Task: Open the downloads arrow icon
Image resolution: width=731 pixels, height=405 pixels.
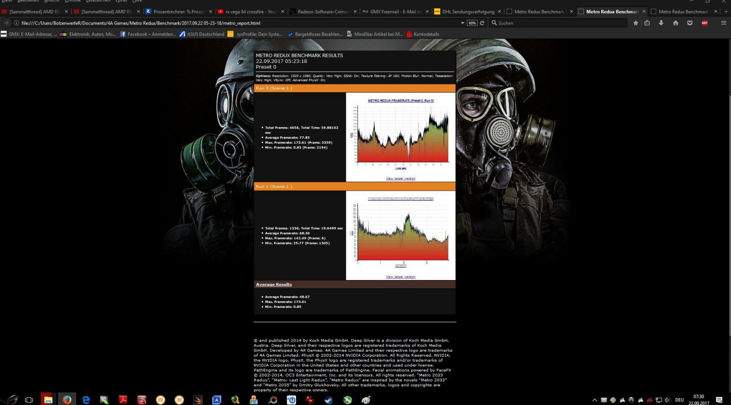Action: 661,23
